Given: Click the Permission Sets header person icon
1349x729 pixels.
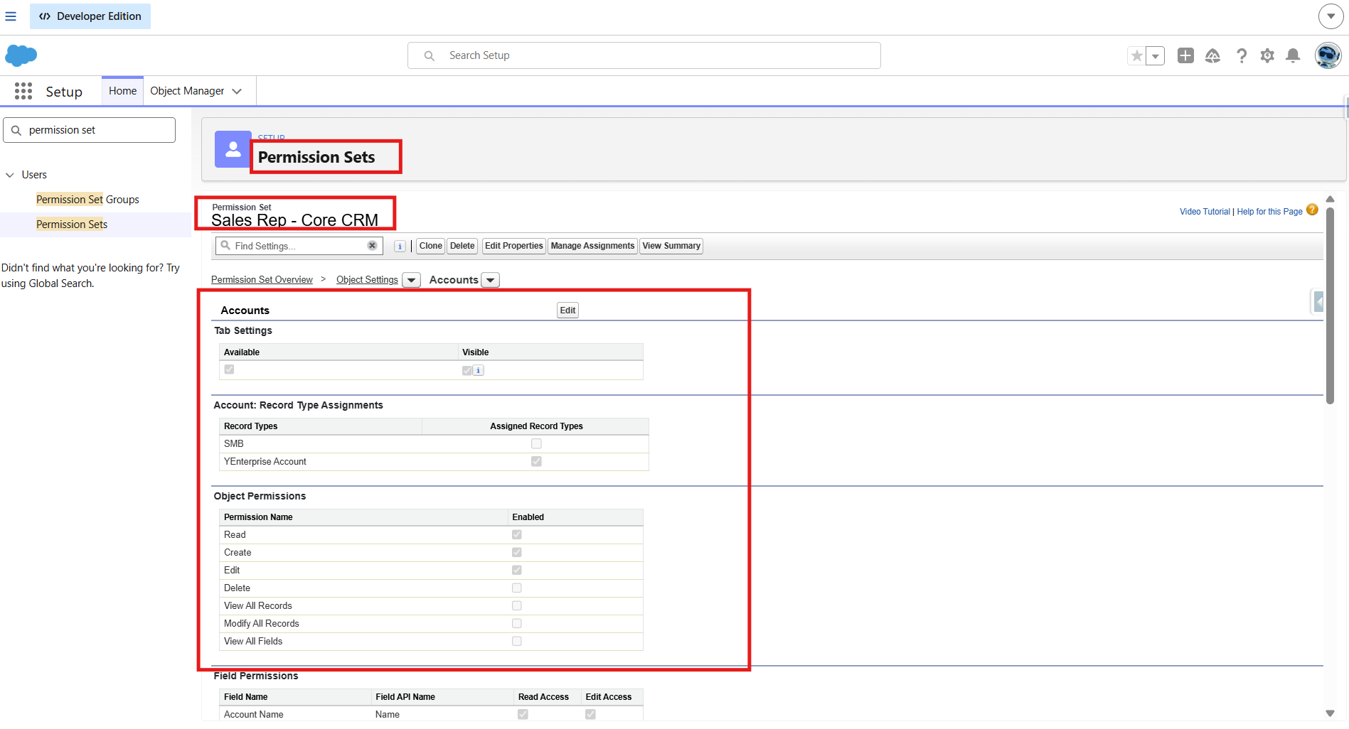Looking at the screenshot, I should click(x=233, y=149).
